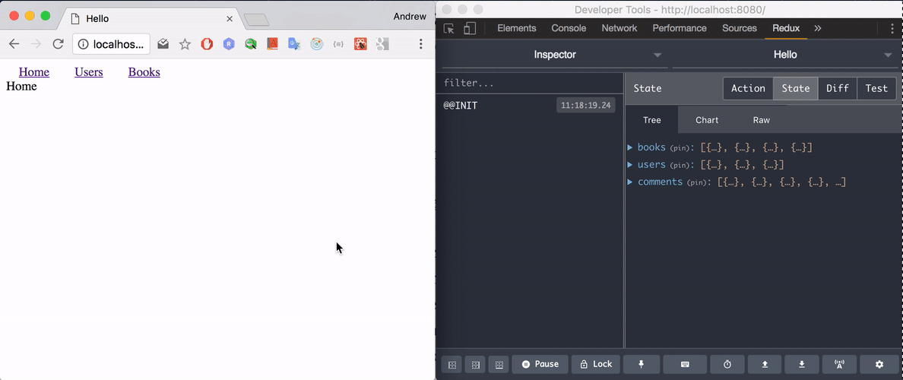Open the Performance tab in DevTools
The width and height of the screenshot is (903, 380).
(x=680, y=28)
